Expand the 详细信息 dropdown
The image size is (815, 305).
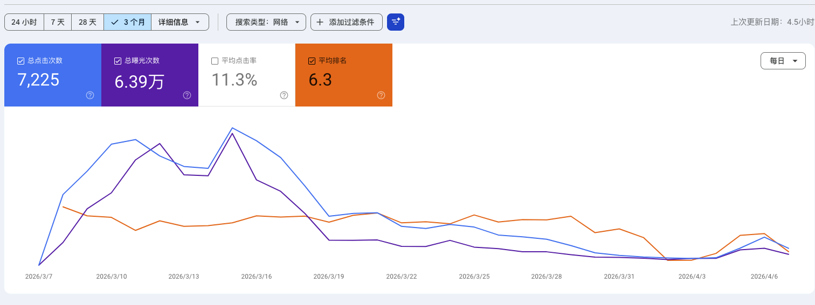(x=180, y=22)
